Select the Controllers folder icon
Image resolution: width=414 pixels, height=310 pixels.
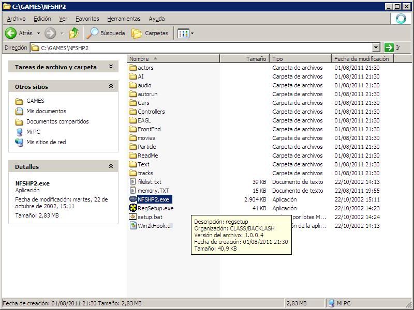tap(133, 112)
